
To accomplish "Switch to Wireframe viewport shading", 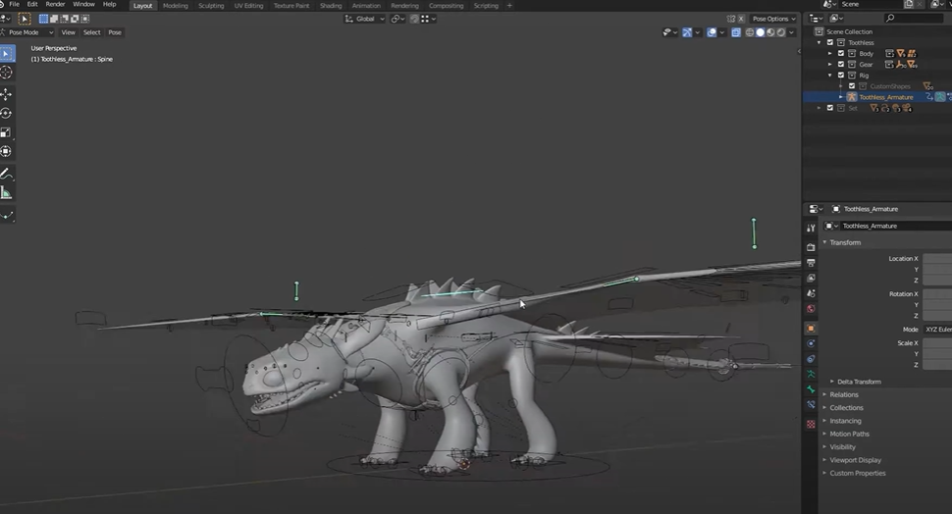I will (x=750, y=32).
